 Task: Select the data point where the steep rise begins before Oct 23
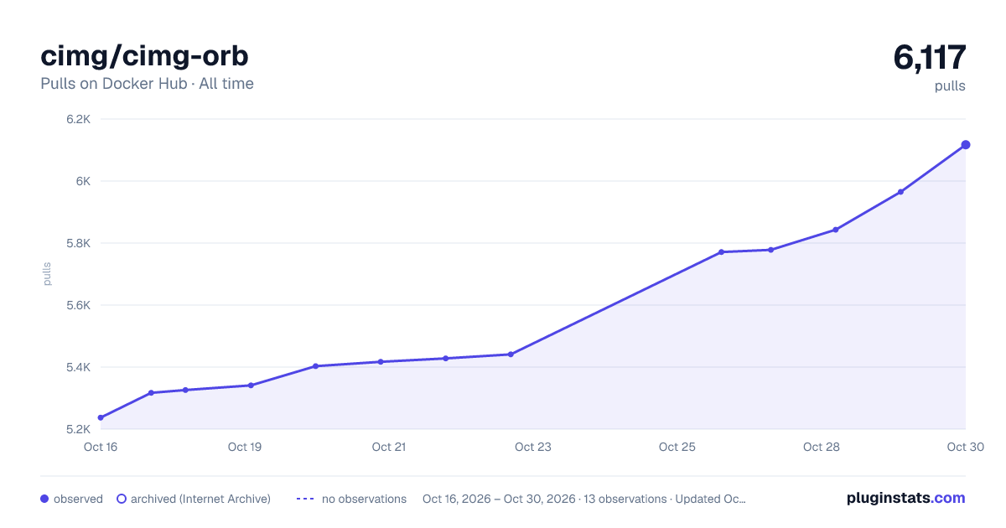pyautogui.click(x=511, y=355)
